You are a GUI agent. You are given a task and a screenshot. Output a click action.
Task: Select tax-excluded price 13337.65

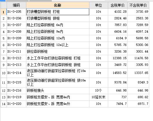138,73
